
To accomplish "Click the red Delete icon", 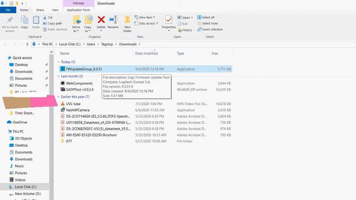I will [x=101, y=20].
